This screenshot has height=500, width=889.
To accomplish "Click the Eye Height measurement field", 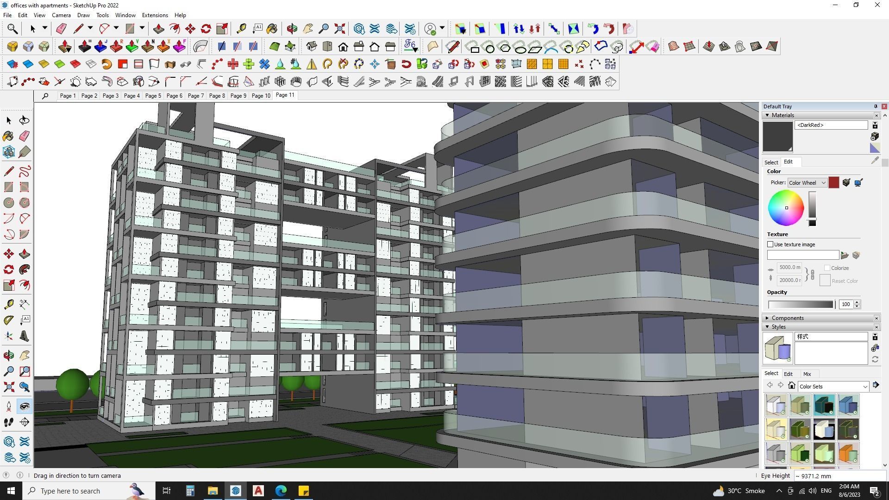I will coord(840,476).
